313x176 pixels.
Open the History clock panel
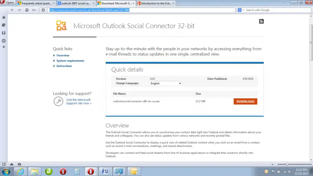tap(4, 41)
